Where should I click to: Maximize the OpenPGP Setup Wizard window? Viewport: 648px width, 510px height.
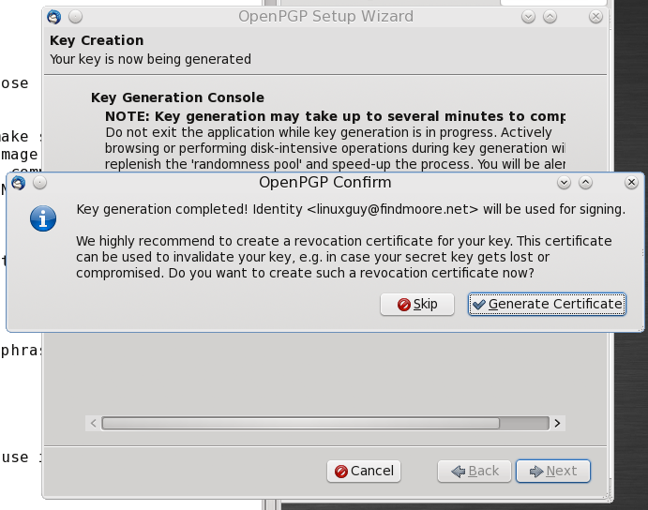coord(550,17)
